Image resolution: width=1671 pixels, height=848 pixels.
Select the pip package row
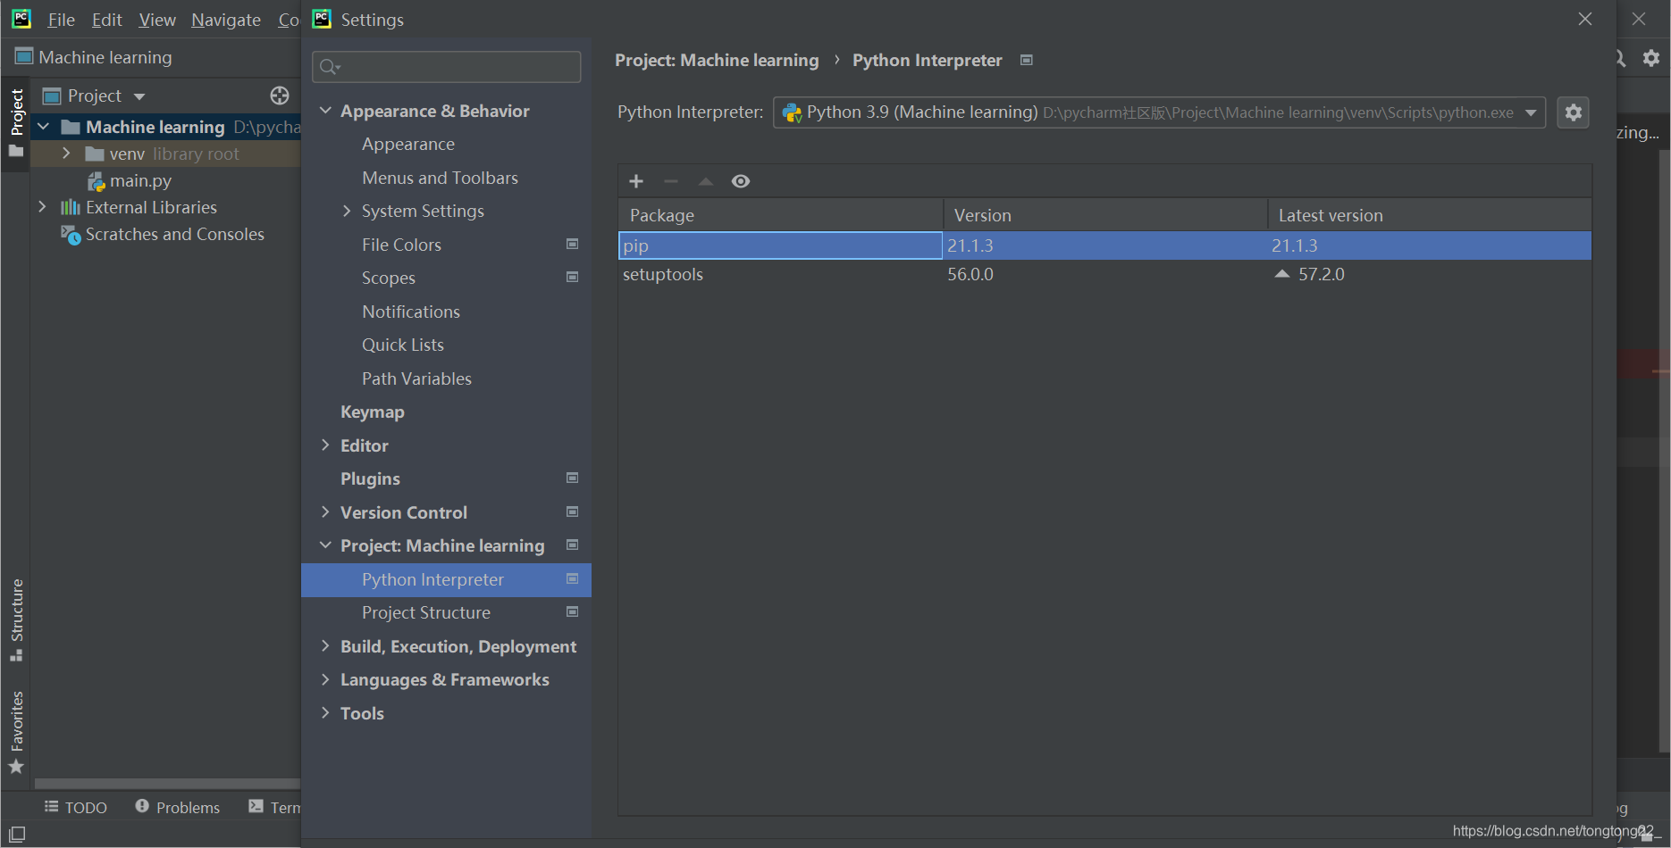1104,245
